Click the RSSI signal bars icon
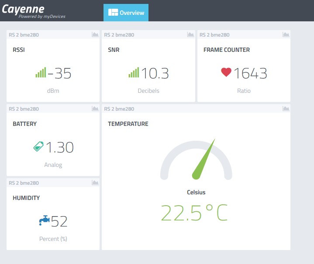 41,73
